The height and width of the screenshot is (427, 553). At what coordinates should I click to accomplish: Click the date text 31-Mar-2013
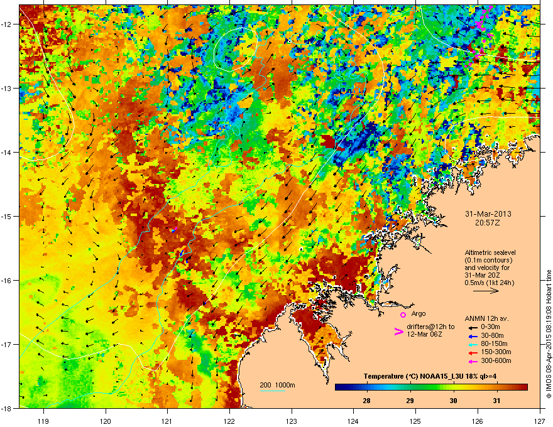pos(488,214)
